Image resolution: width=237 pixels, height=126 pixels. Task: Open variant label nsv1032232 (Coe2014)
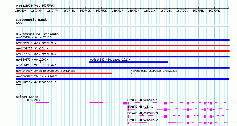32,48
